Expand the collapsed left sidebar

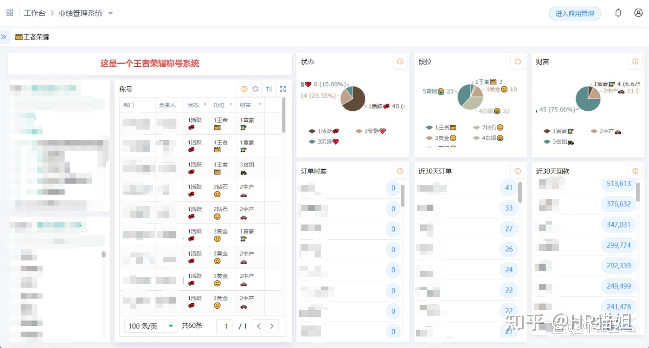click(4, 37)
